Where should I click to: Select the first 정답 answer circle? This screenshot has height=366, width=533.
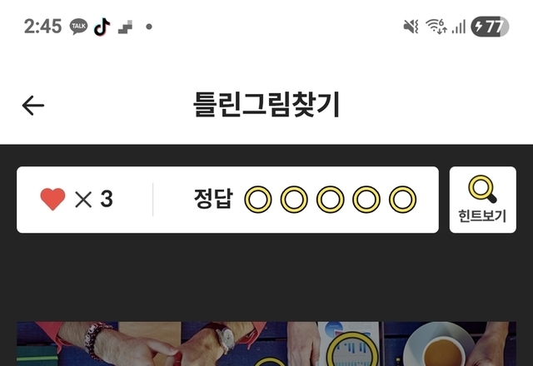[x=258, y=200]
